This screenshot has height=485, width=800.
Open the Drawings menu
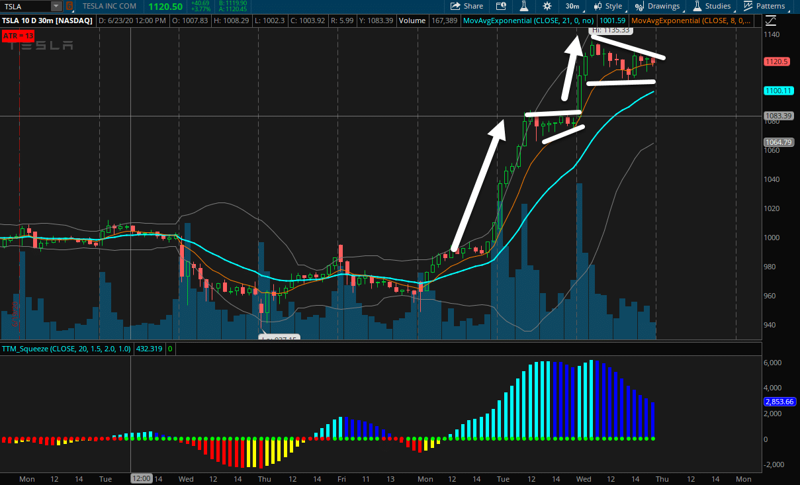click(657, 6)
